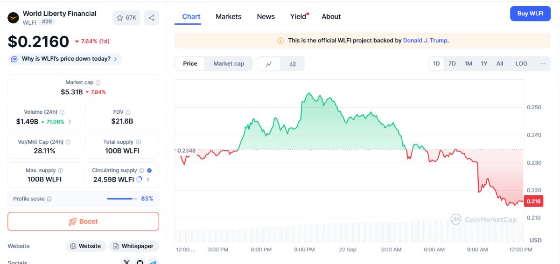Click the verified badge on Circulating supply
The width and height of the screenshot is (560, 264).
coord(149,171)
